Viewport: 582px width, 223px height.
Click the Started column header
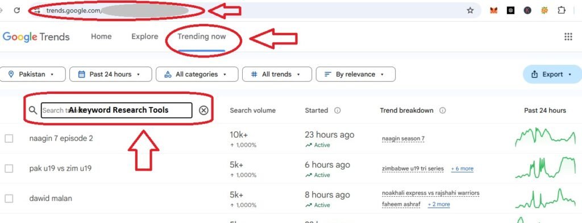(317, 110)
